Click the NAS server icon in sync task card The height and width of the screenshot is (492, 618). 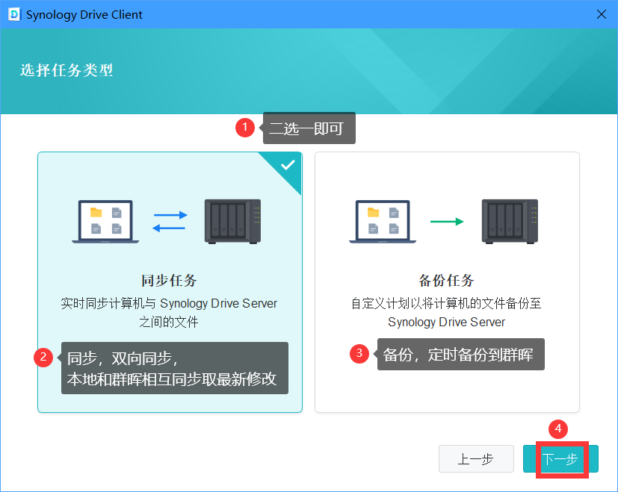pyautogui.click(x=232, y=222)
